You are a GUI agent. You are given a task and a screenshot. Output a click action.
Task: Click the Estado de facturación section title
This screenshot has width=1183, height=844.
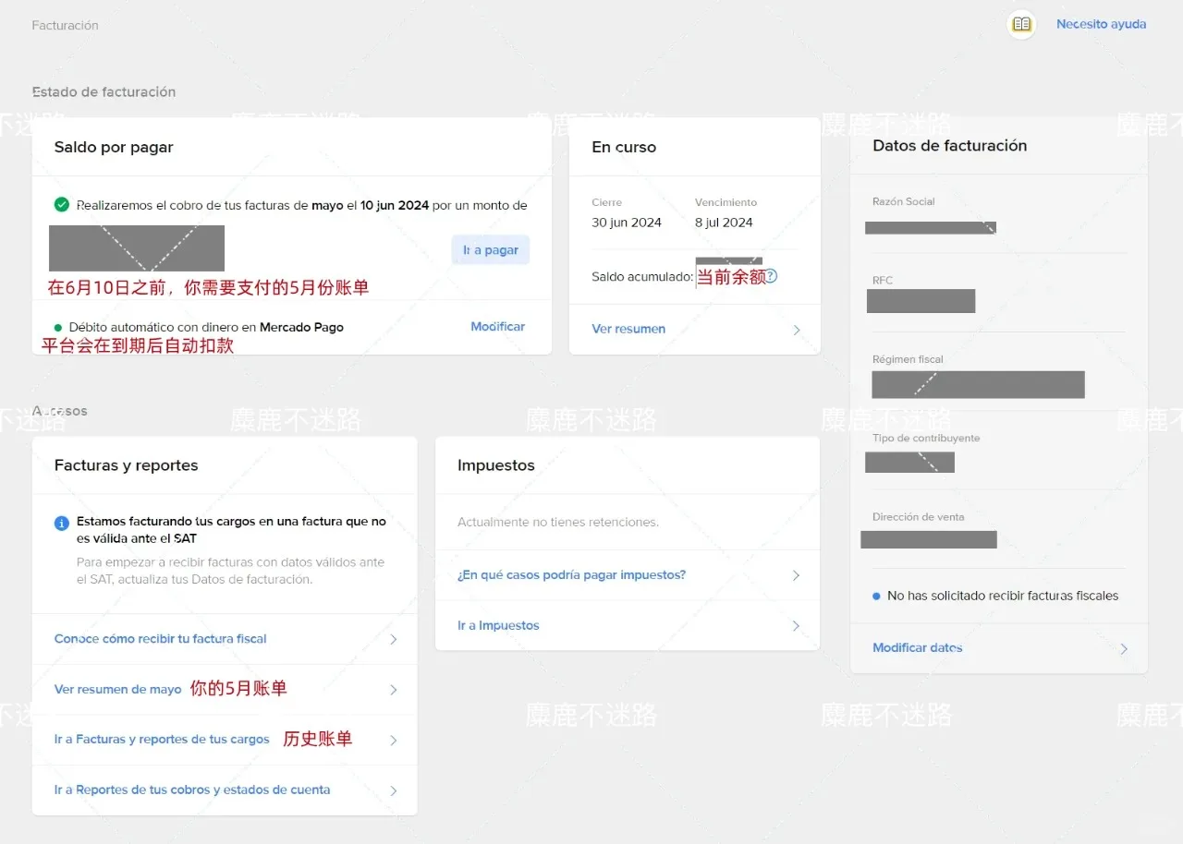click(x=104, y=92)
